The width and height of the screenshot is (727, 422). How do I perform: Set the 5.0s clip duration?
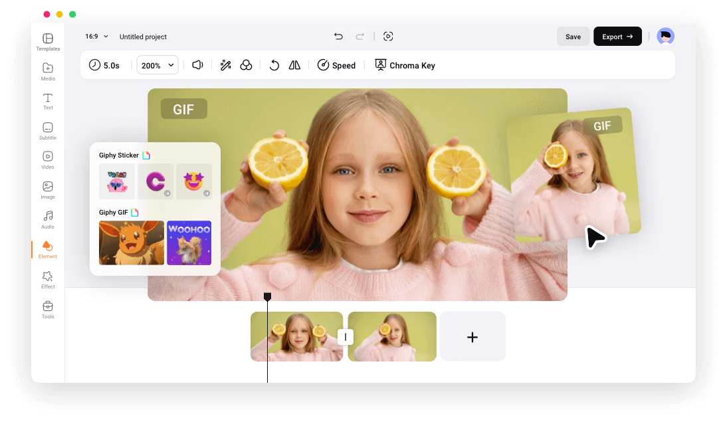[x=104, y=65]
